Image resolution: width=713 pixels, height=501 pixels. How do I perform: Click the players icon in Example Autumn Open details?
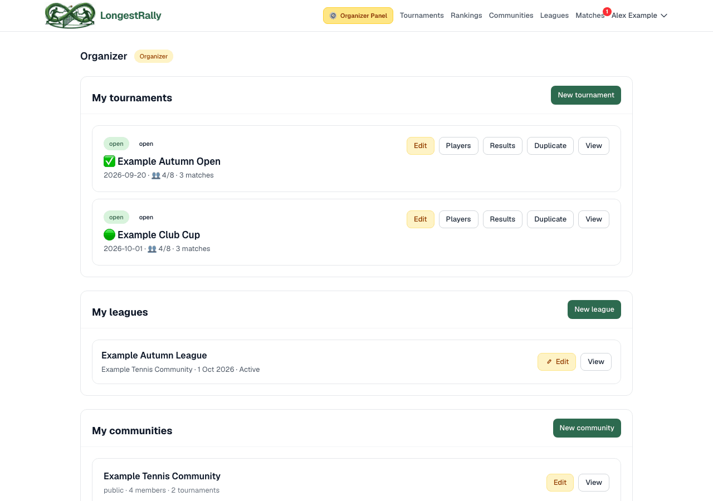pos(156,175)
